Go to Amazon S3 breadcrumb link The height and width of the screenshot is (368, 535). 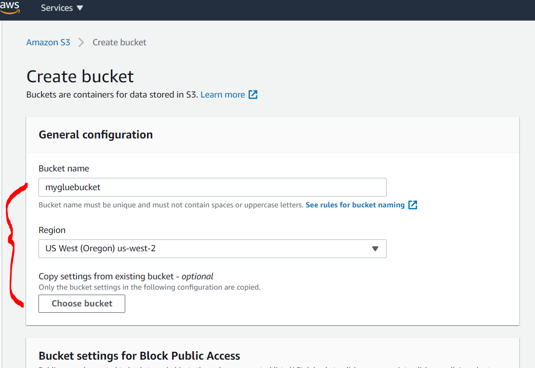pos(48,42)
